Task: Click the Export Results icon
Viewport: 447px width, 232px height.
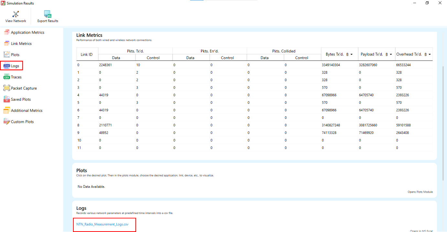Action: pos(48,14)
